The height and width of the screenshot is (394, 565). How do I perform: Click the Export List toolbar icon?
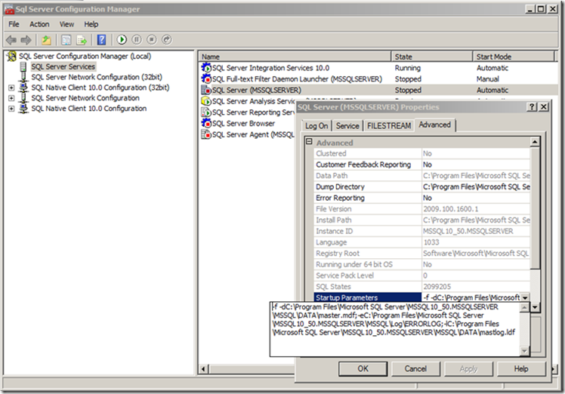pyautogui.click(x=82, y=40)
